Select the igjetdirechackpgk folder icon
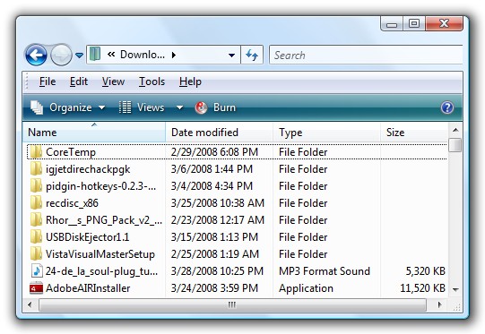The image size is (485, 334). coord(37,169)
